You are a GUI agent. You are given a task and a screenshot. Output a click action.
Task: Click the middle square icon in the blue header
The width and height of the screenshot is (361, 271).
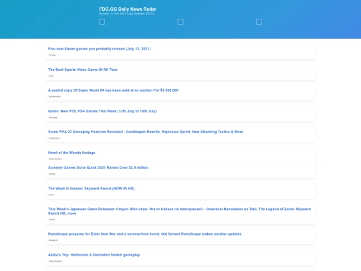[180, 22]
